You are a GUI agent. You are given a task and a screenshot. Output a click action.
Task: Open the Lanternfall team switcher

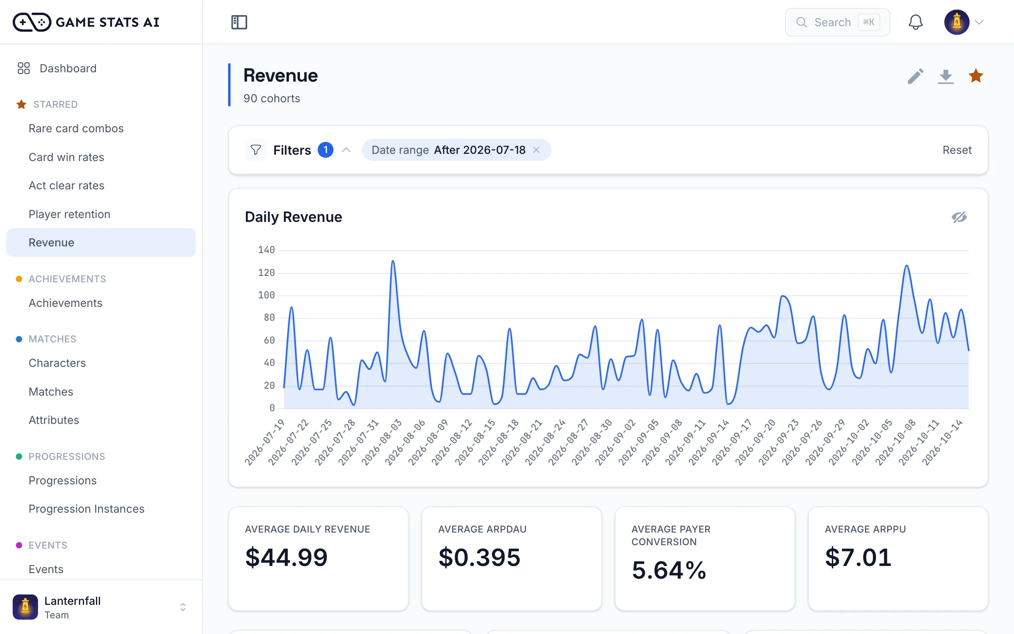point(101,607)
